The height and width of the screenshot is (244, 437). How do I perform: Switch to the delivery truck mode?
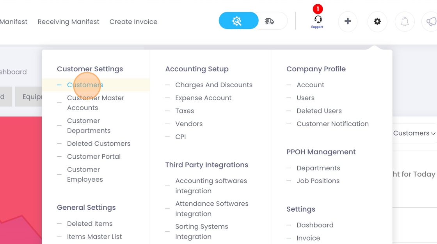(270, 21)
